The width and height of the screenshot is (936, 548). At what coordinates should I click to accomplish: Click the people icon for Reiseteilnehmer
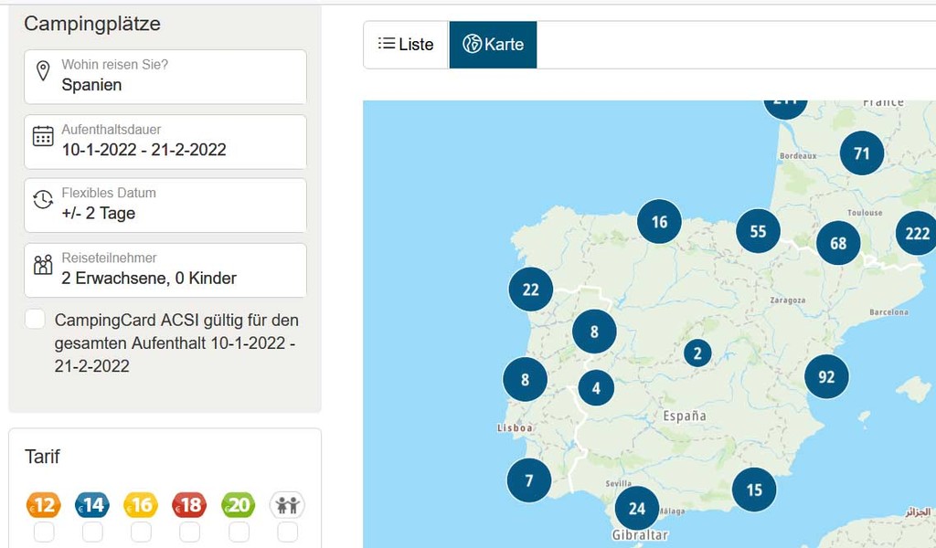tap(43, 265)
